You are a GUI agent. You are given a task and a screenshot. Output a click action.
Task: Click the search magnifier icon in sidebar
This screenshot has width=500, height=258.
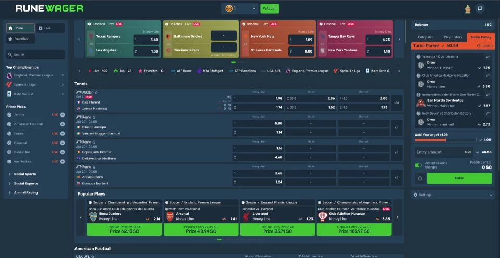coord(10,55)
